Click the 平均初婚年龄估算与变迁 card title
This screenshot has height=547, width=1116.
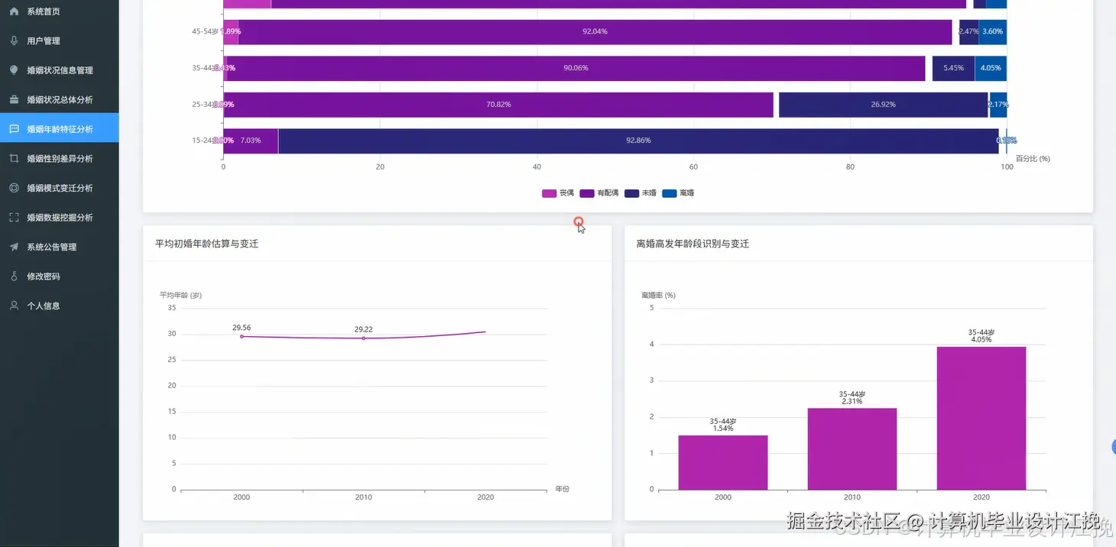(x=206, y=244)
